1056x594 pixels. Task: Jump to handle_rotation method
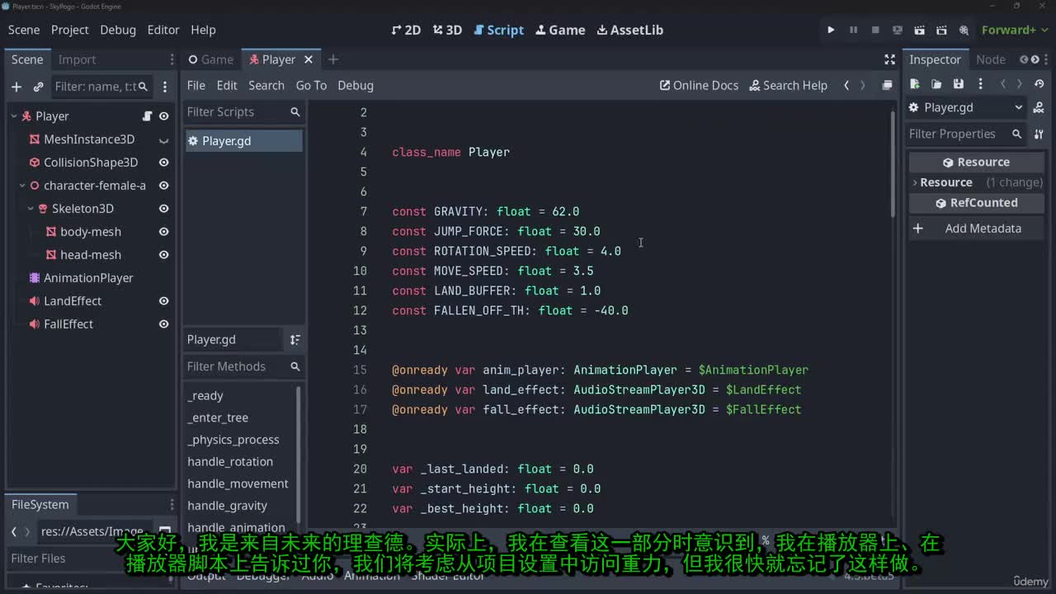[230, 462]
